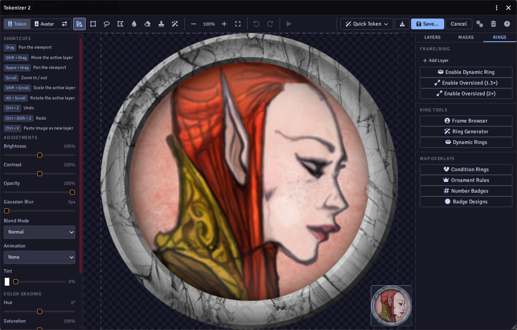Select the rectangle crop tool
This screenshot has width=517, height=330.
(x=93, y=24)
